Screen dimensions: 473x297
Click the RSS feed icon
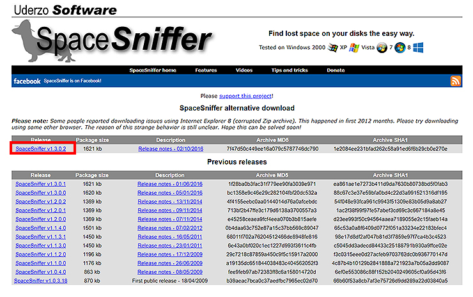[x=456, y=81]
